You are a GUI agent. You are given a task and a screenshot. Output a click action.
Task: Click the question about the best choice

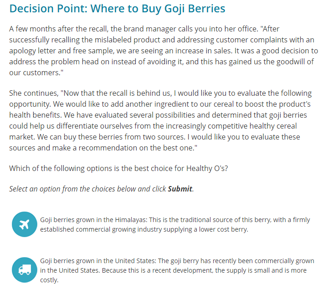tap(118, 168)
